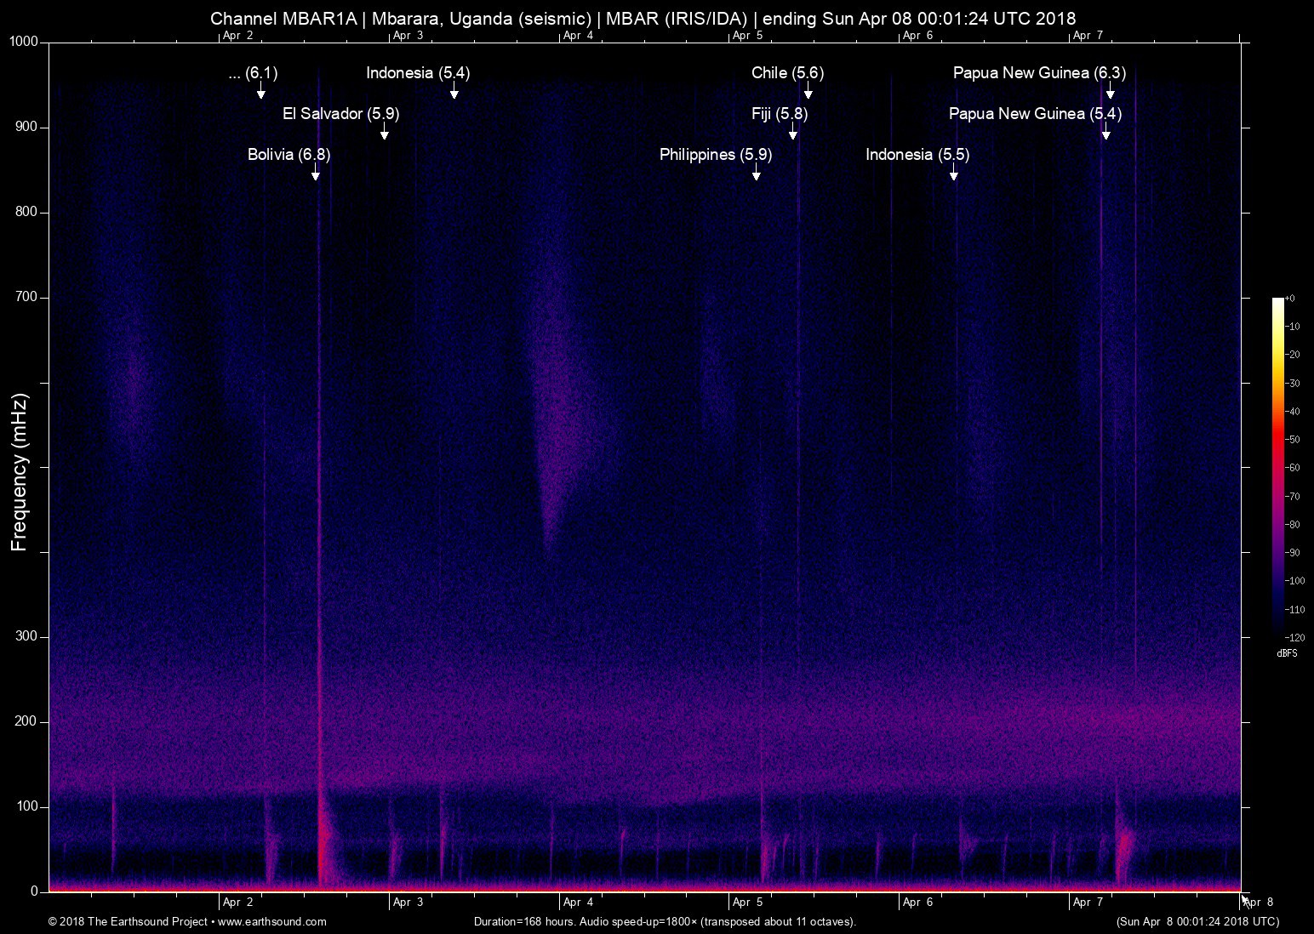1314x934 pixels.
Task: Select the Indonesia (5.4) event label
Action: pyautogui.click(x=417, y=73)
